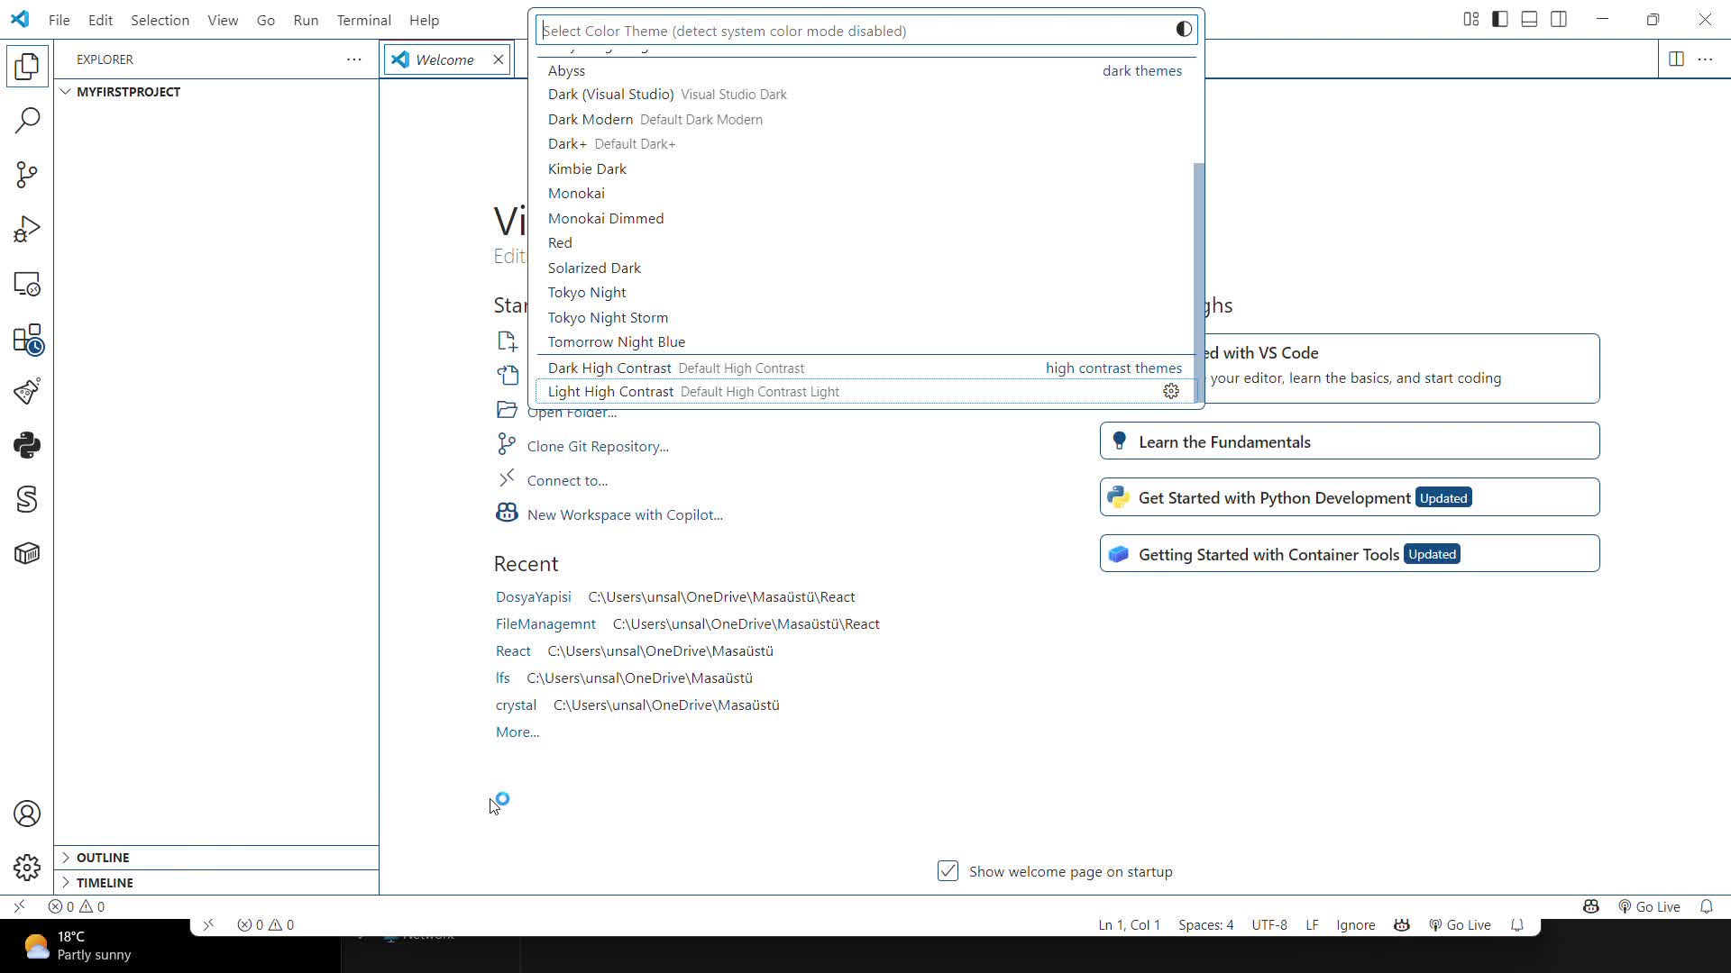1731x973 pixels.
Task: Open the Go menu
Action: click(266, 20)
